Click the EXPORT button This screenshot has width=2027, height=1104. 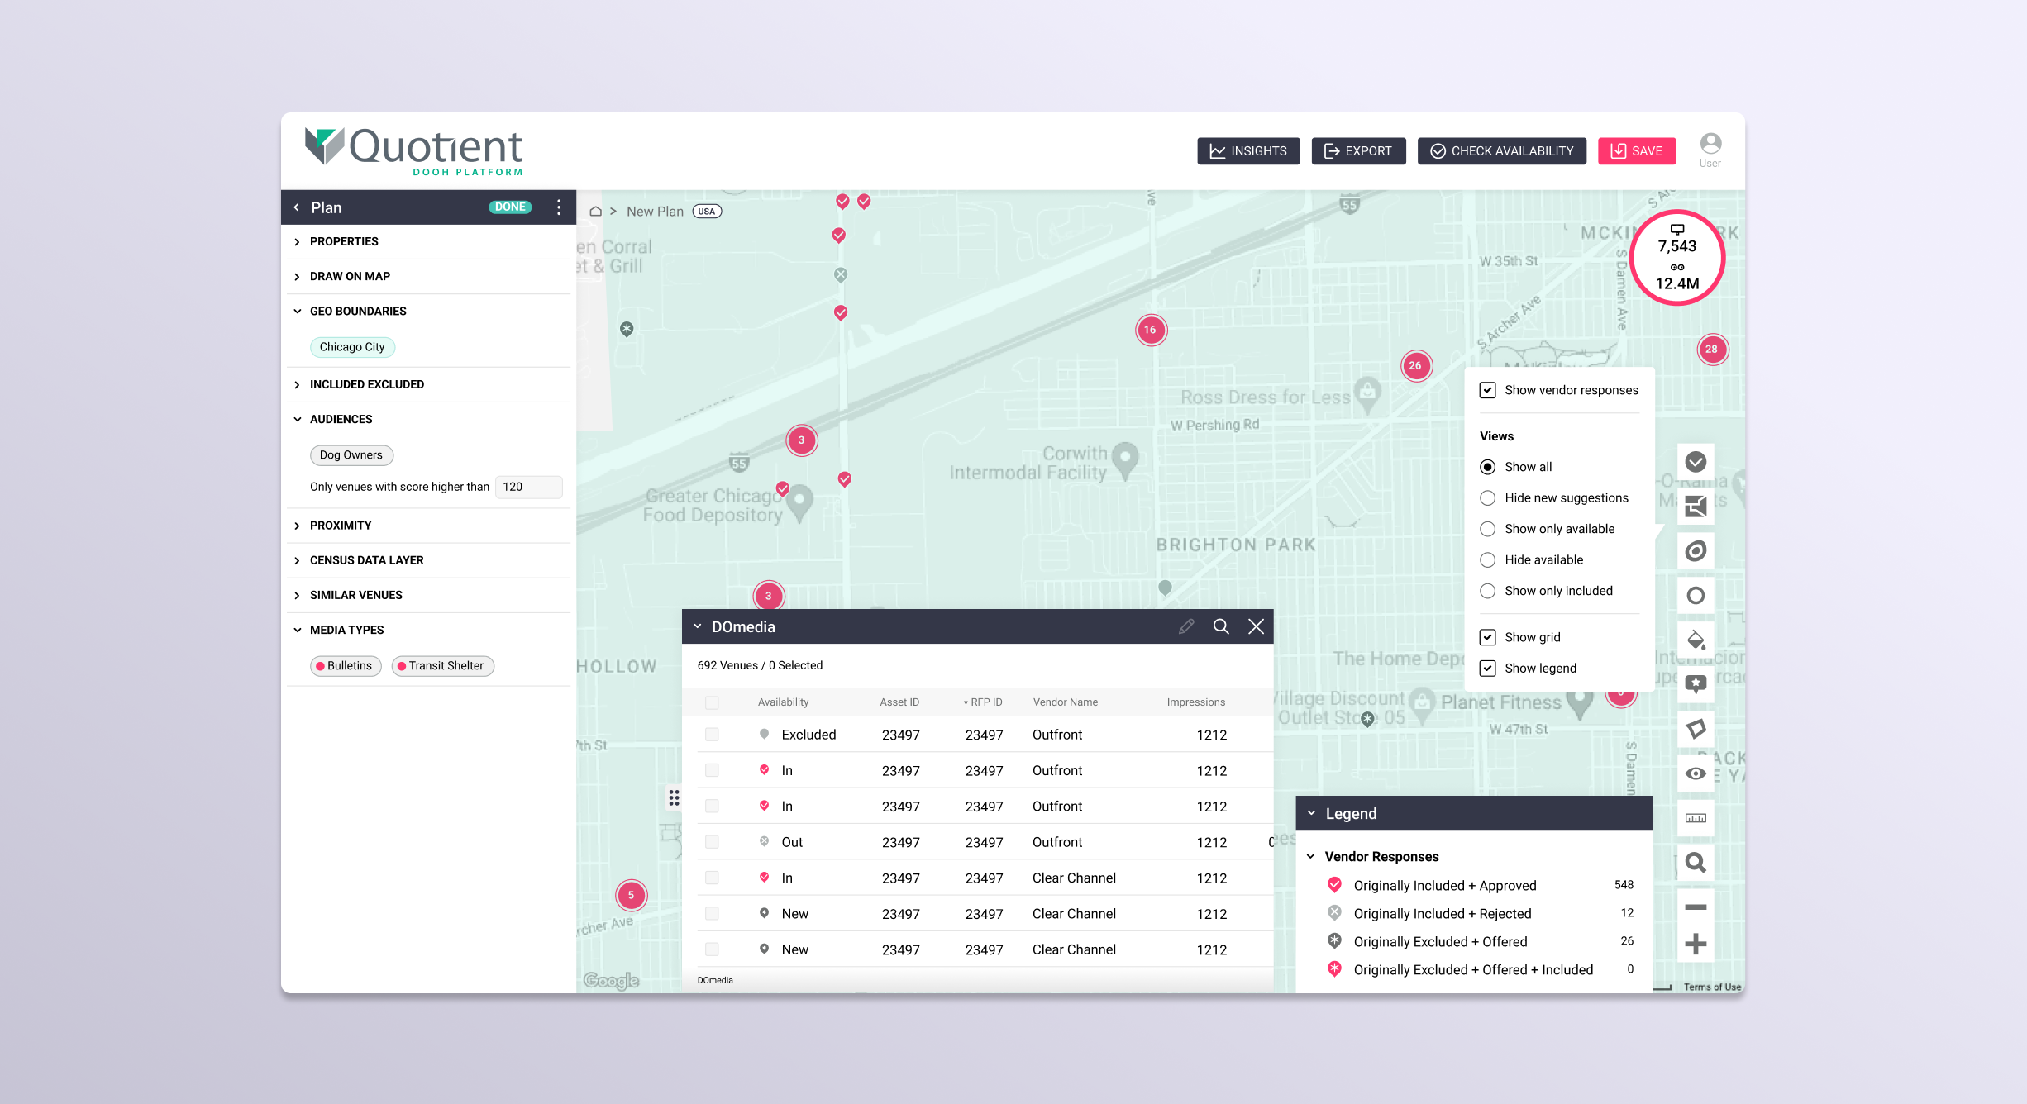coord(1358,151)
